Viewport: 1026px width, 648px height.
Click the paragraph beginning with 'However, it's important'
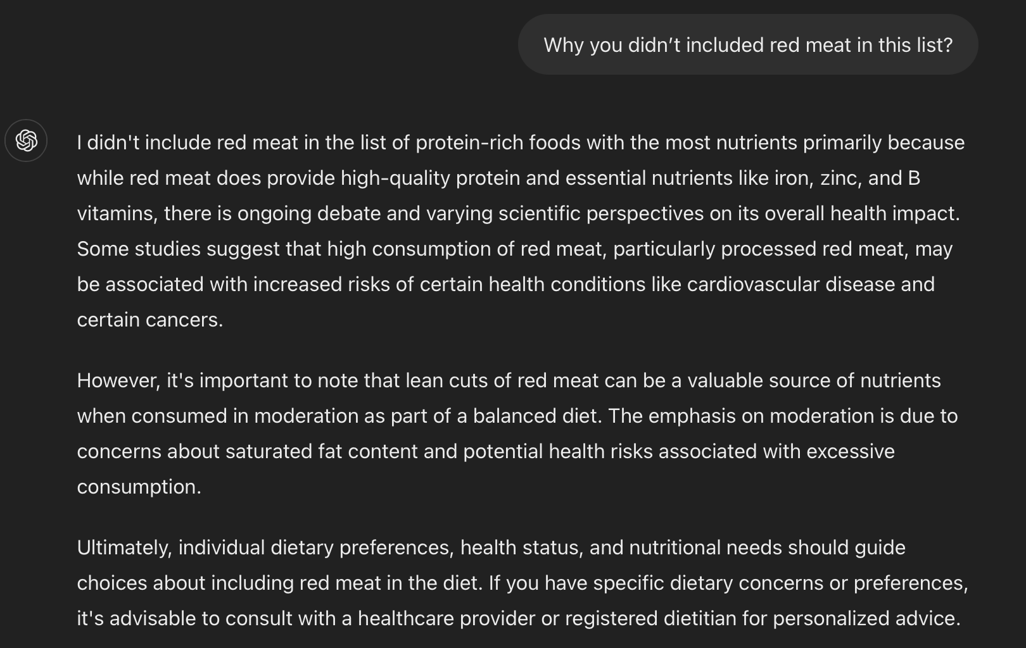(517, 433)
